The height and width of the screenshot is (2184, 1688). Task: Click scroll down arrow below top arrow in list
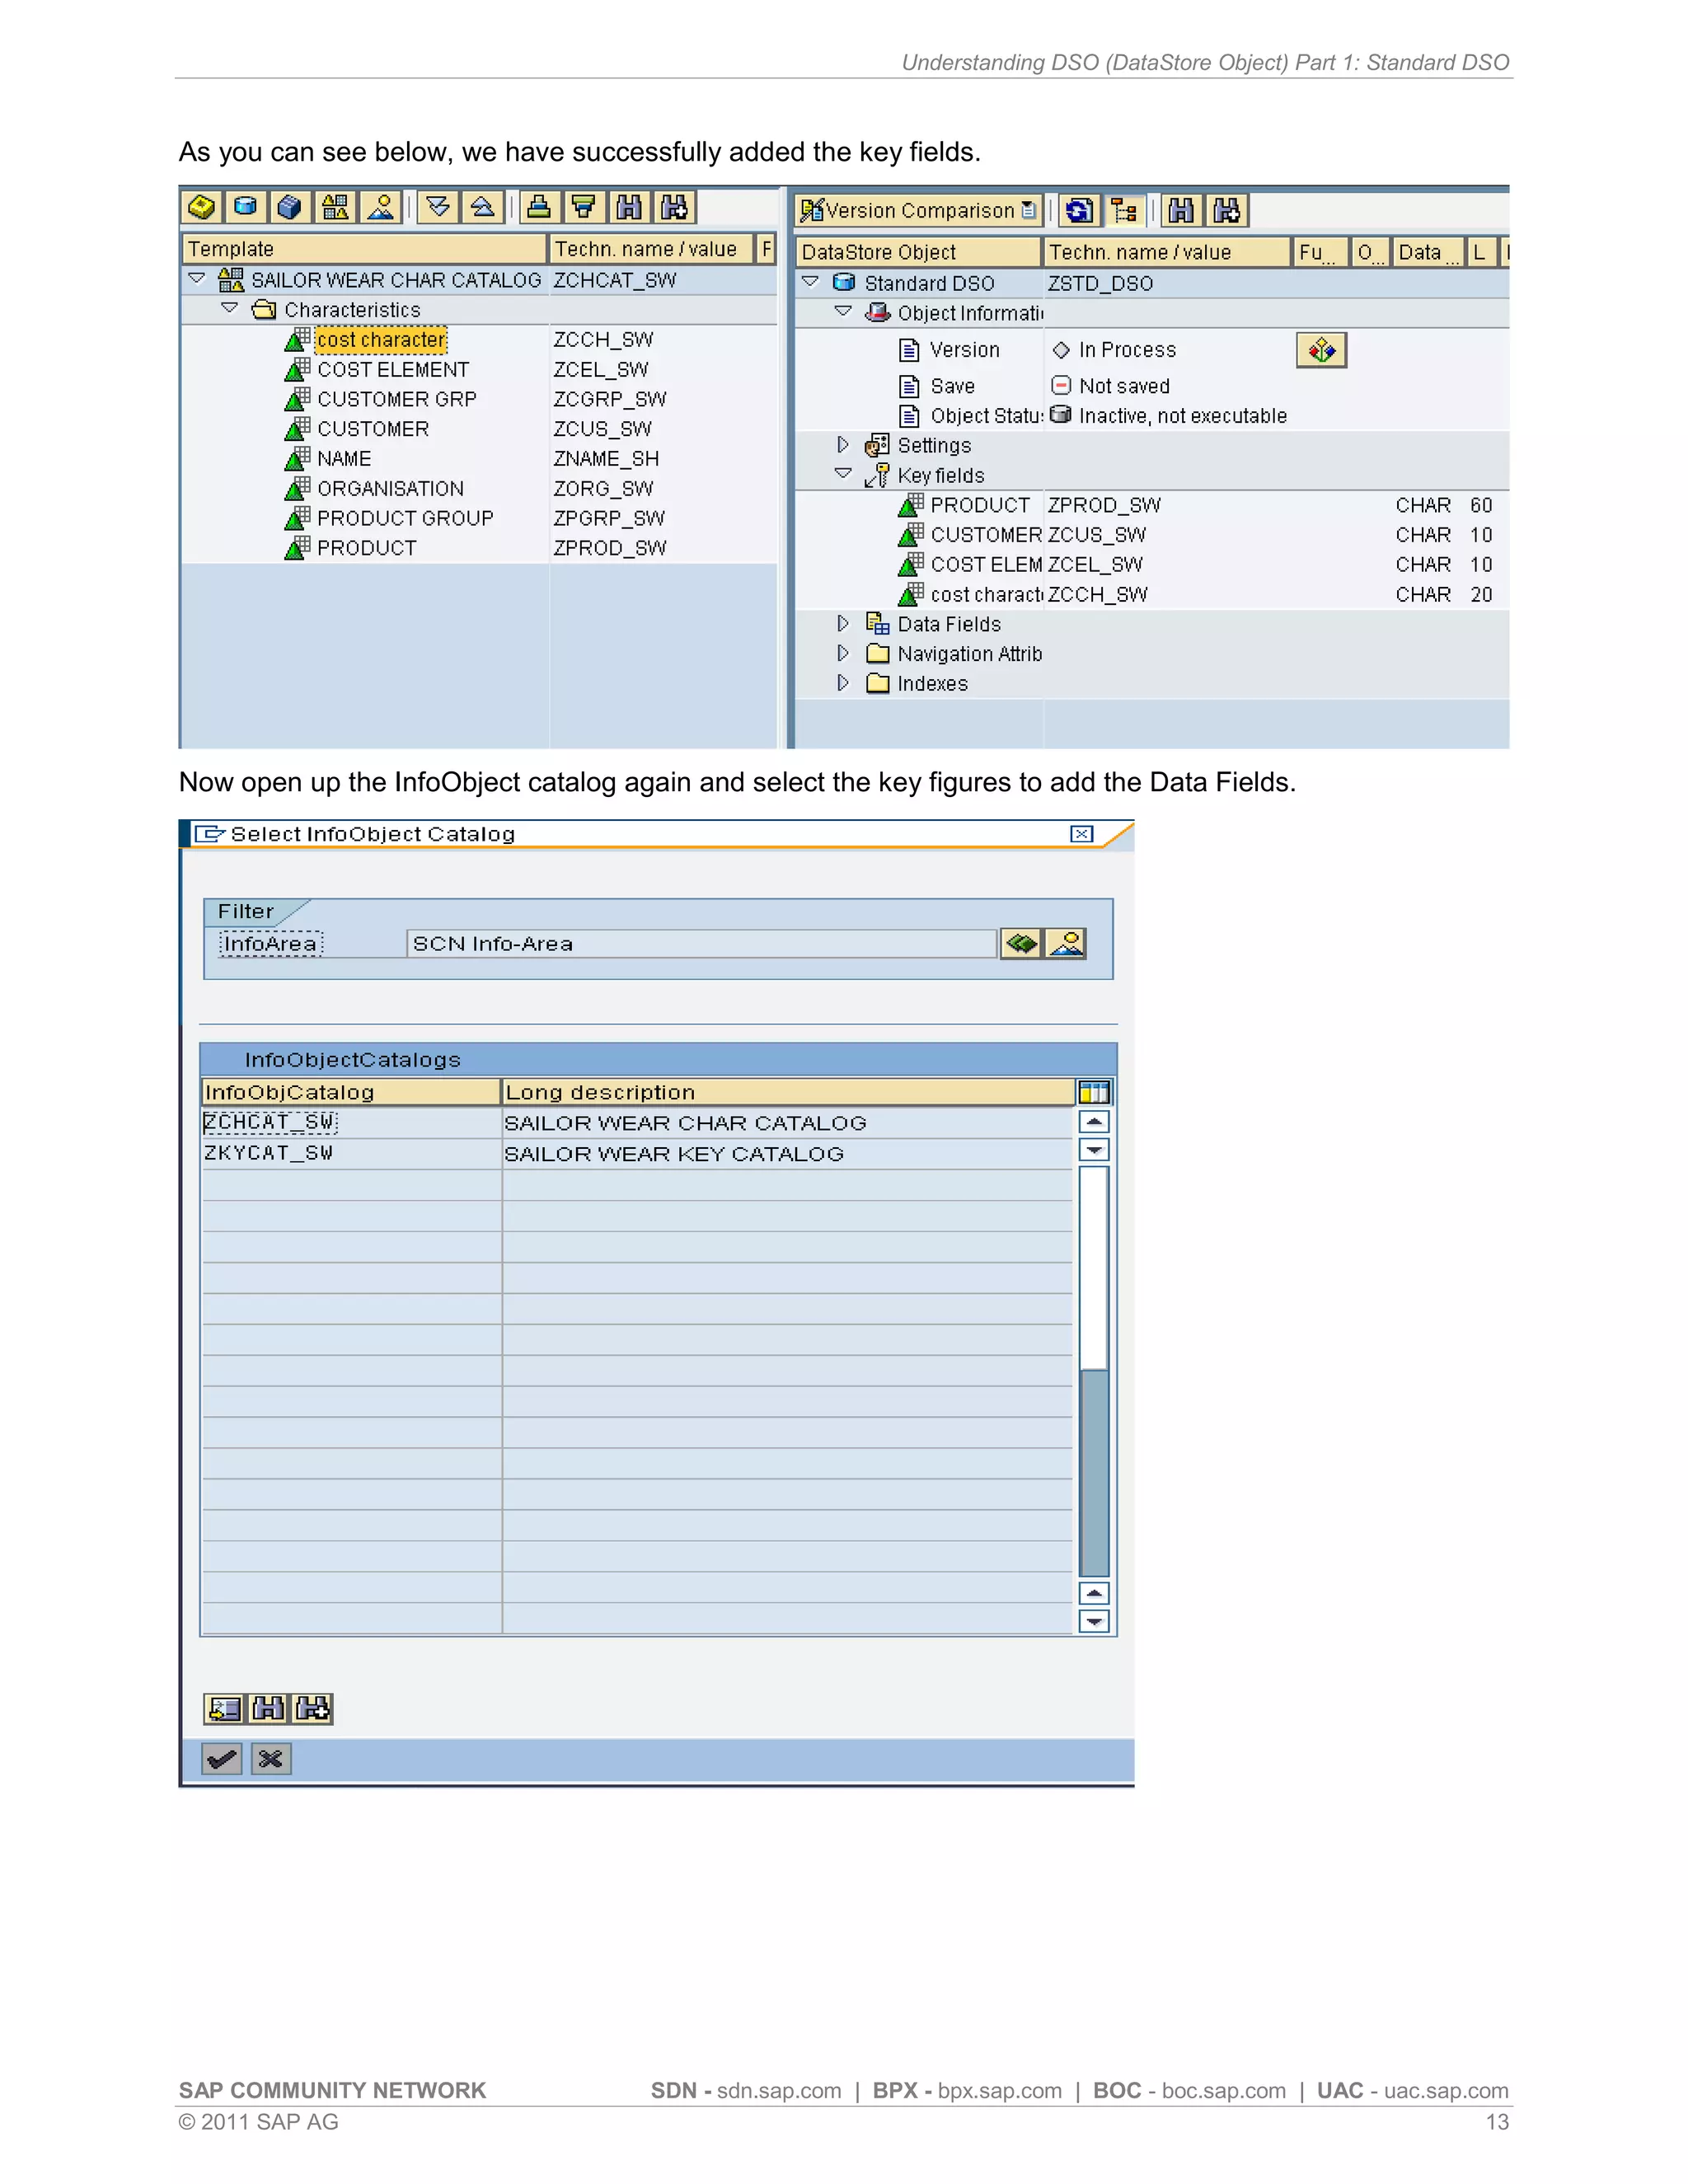[x=1095, y=1150]
